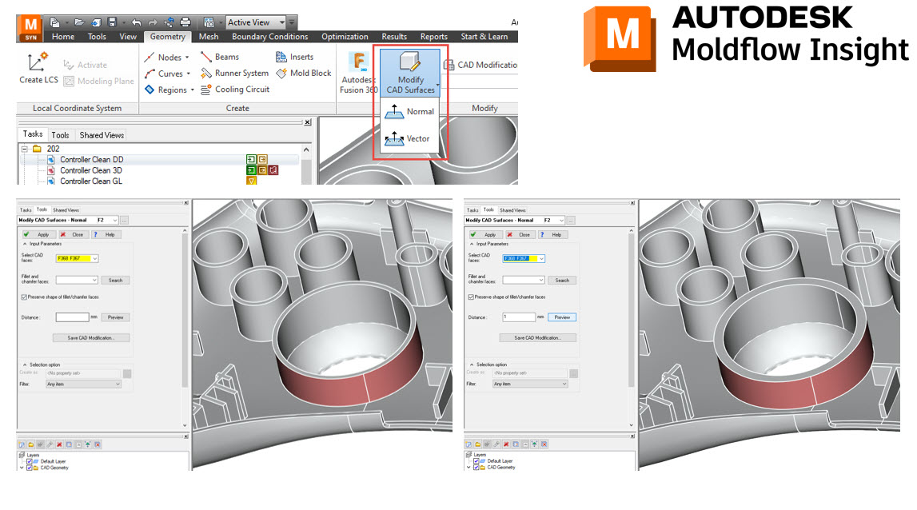Switch to the Mesh ribbon tab

[208, 36]
